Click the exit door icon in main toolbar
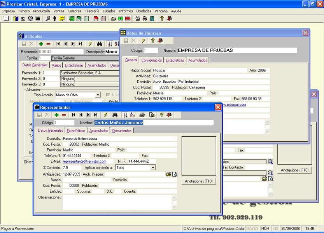Screen dimensions: 324x233 (x=169, y=19)
